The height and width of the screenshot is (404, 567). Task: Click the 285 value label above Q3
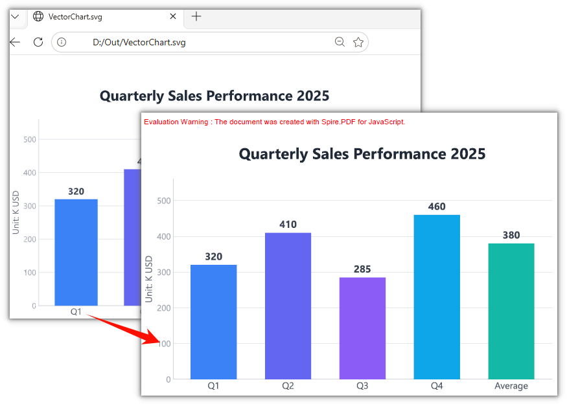(x=362, y=269)
